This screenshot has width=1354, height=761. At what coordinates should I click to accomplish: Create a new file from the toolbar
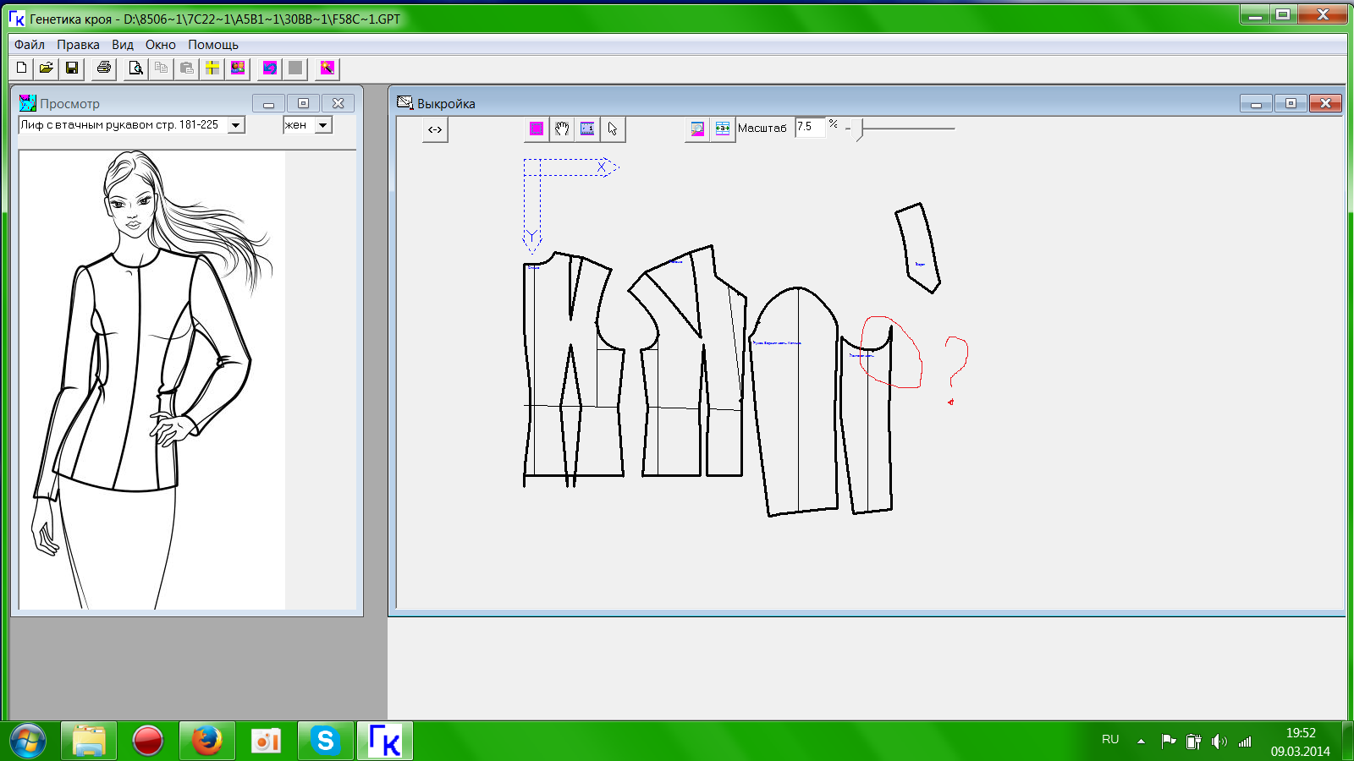coord(22,68)
